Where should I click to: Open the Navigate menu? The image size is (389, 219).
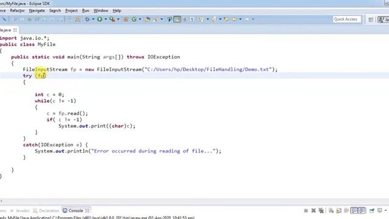tap(36, 11)
